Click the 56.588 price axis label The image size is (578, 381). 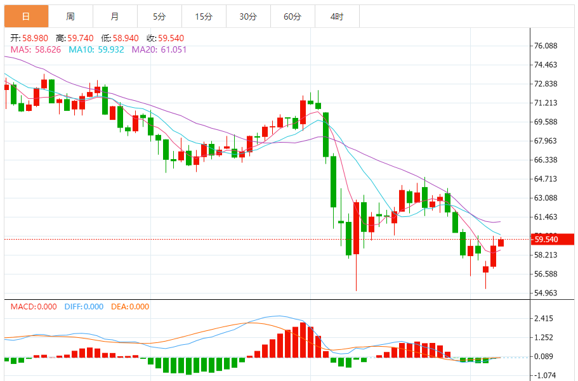[546, 274]
